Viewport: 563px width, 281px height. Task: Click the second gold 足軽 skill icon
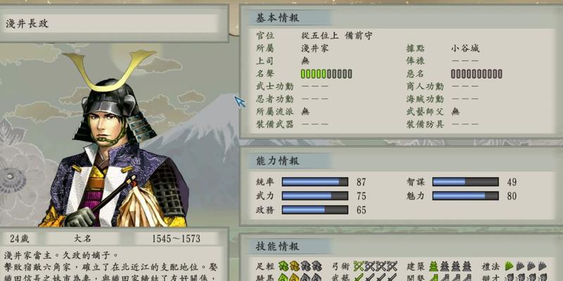[x=294, y=266]
